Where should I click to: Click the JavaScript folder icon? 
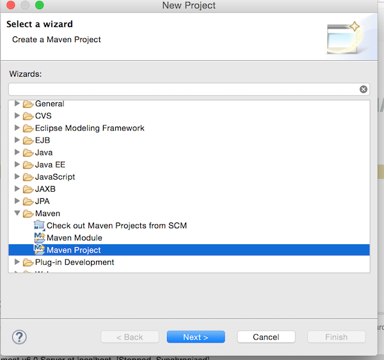point(28,177)
